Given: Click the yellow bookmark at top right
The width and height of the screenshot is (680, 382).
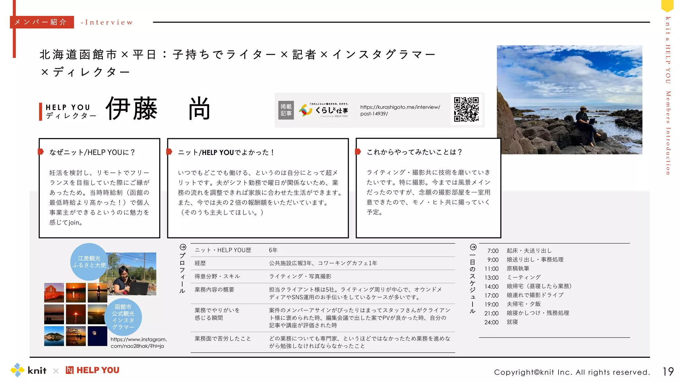Looking at the screenshot, I should pyautogui.click(x=667, y=5).
